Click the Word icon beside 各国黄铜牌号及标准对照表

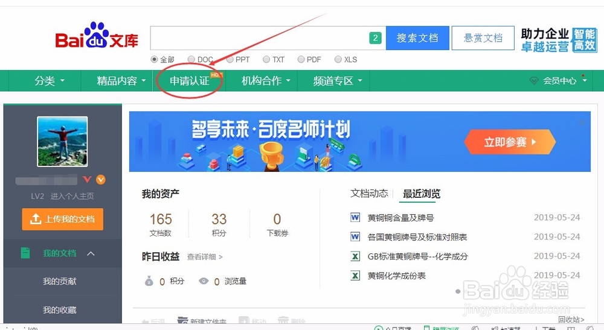[355, 236]
